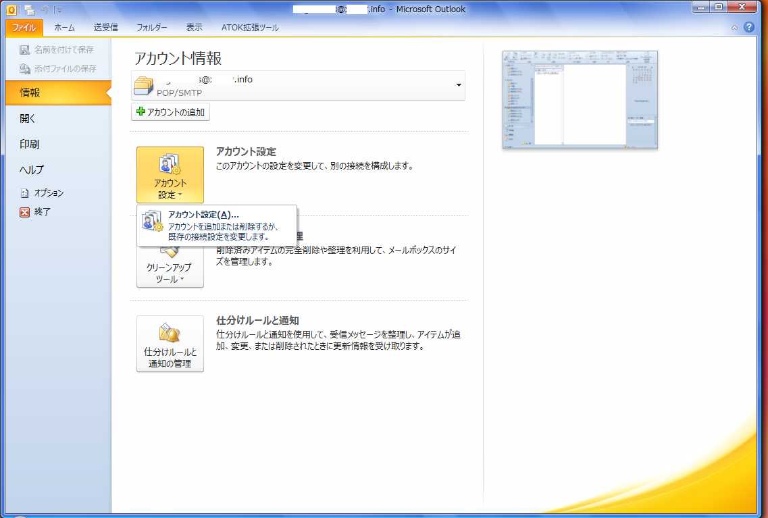Screen dimensions: 768x518
Task: Click the Outlook window preview thumbnail
Action: coord(580,100)
